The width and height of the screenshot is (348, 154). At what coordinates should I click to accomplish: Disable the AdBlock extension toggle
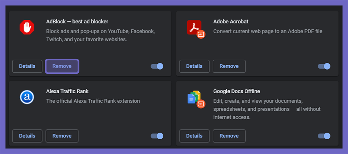click(x=157, y=66)
